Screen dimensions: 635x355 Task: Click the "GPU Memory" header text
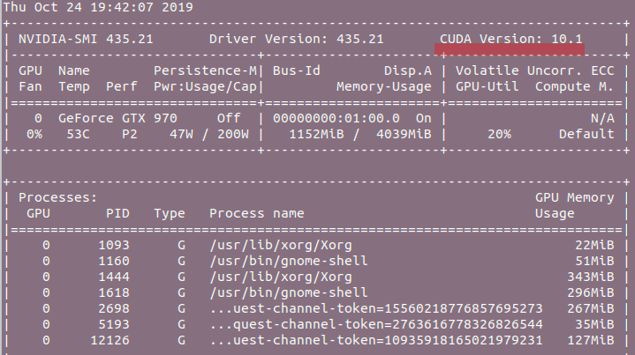coord(574,197)
